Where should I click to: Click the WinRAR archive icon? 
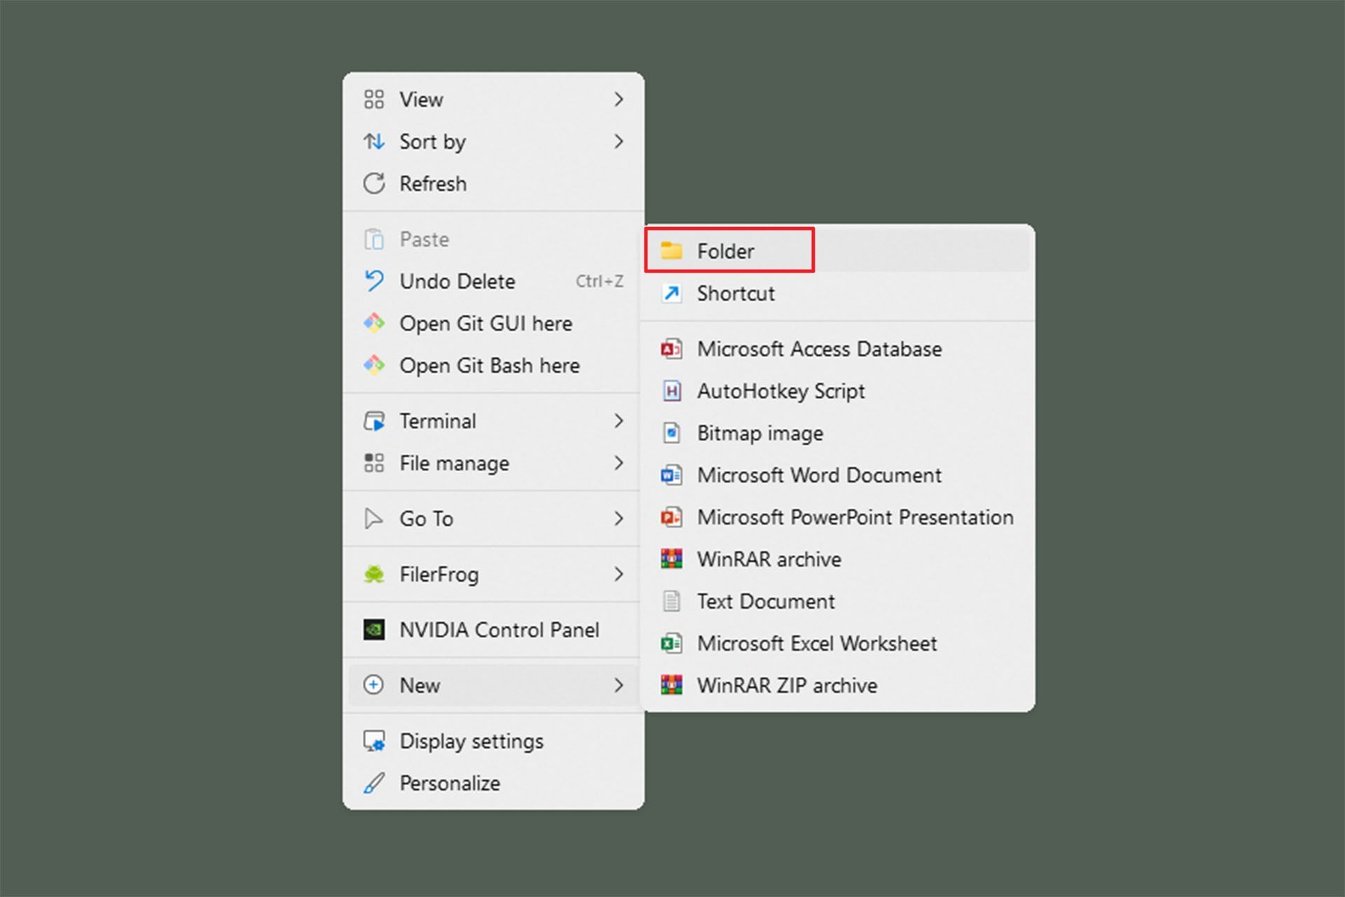[671, 559]
